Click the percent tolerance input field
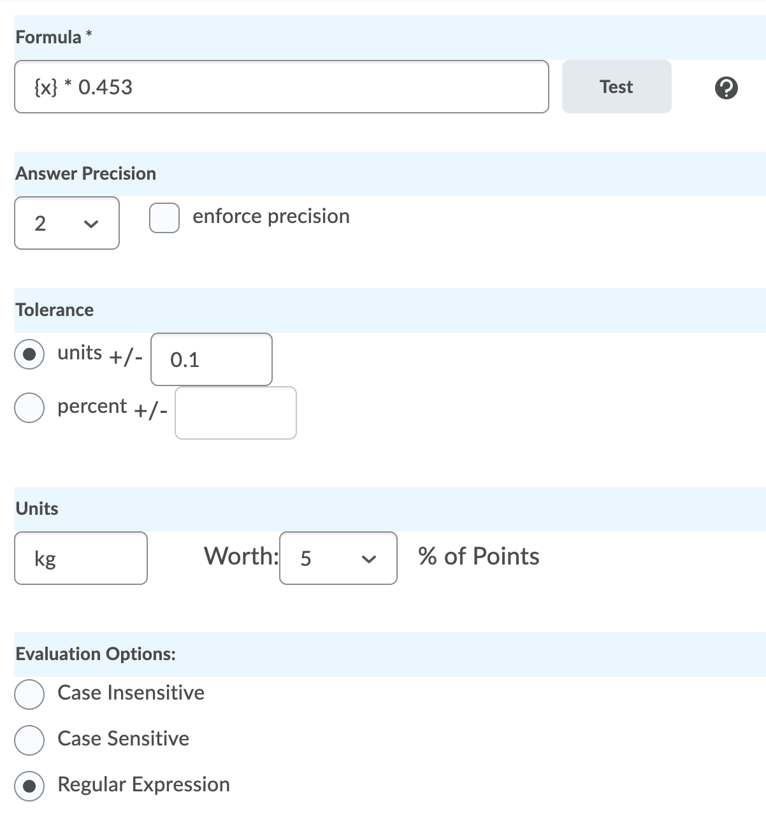Screen dimensions: 766x813 point(235,413)
